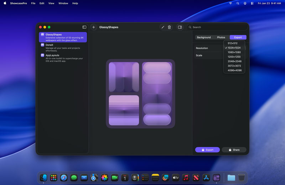Click the plus button to add project

(94, 27)
